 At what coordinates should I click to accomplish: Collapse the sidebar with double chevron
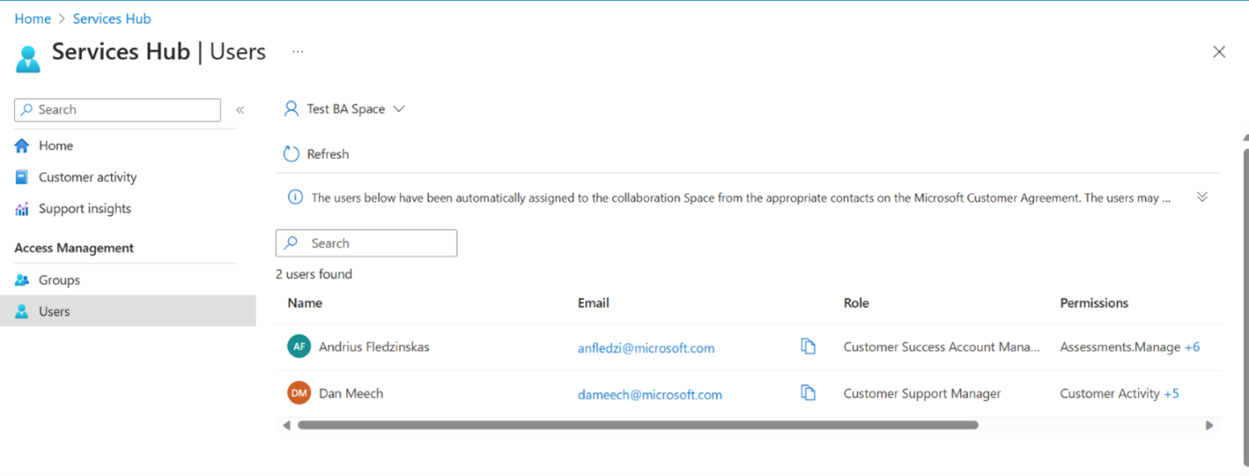(x=240, y=110)
